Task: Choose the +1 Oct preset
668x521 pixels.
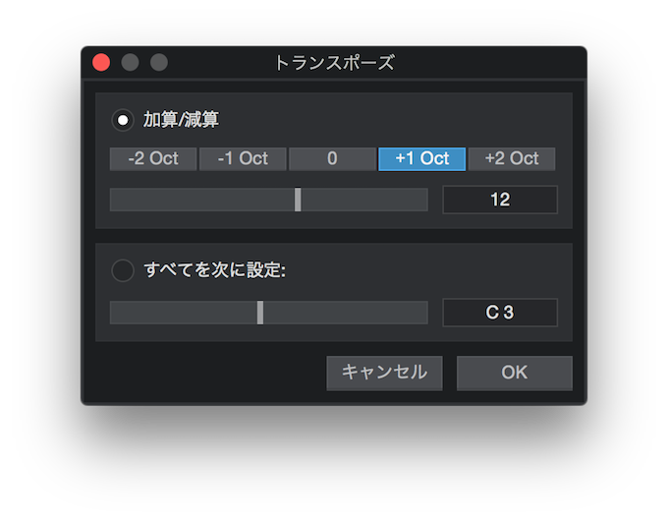Action: pos(421,159)
